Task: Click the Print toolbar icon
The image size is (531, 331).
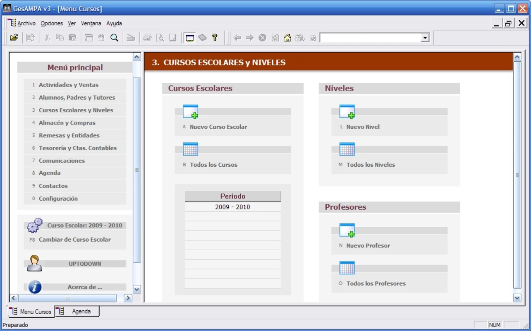Action: 147,38
